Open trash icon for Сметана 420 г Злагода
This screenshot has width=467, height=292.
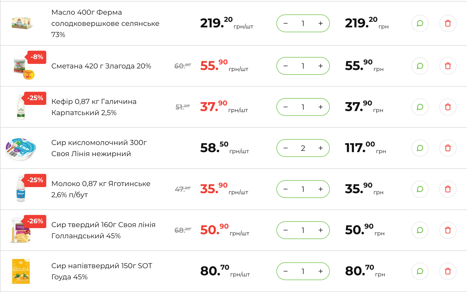pyautogui.click(x=448, y=66)
